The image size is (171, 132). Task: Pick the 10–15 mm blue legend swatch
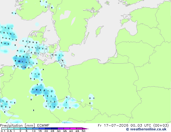(36, 128)
